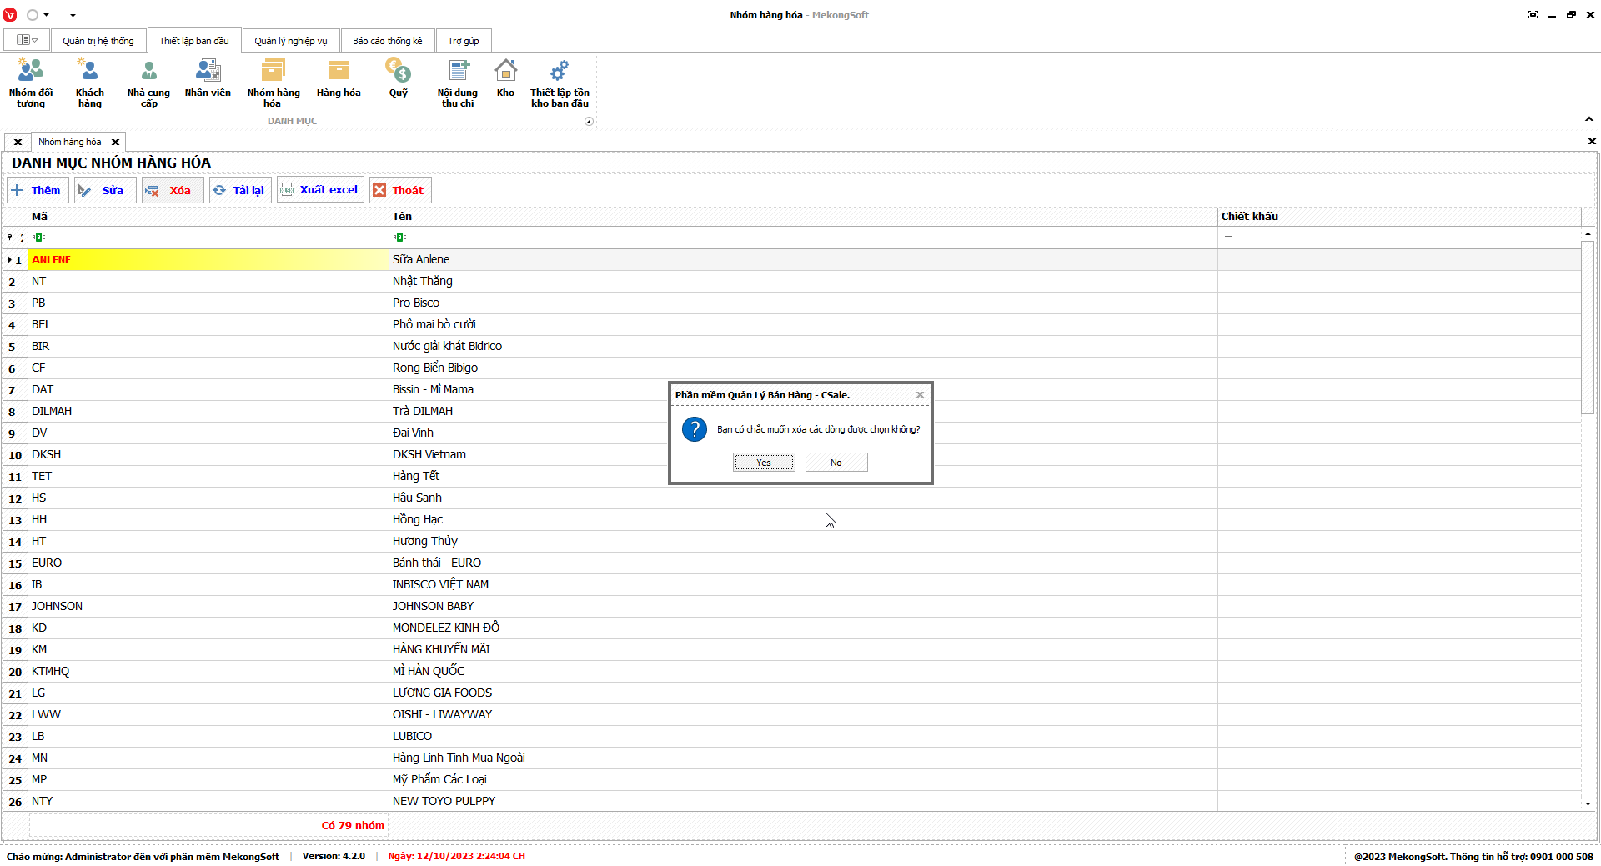The image size is (1601, 866).
Task: Close the Nhóm hàng hóa document tab
Action: (x=116, y=143)
